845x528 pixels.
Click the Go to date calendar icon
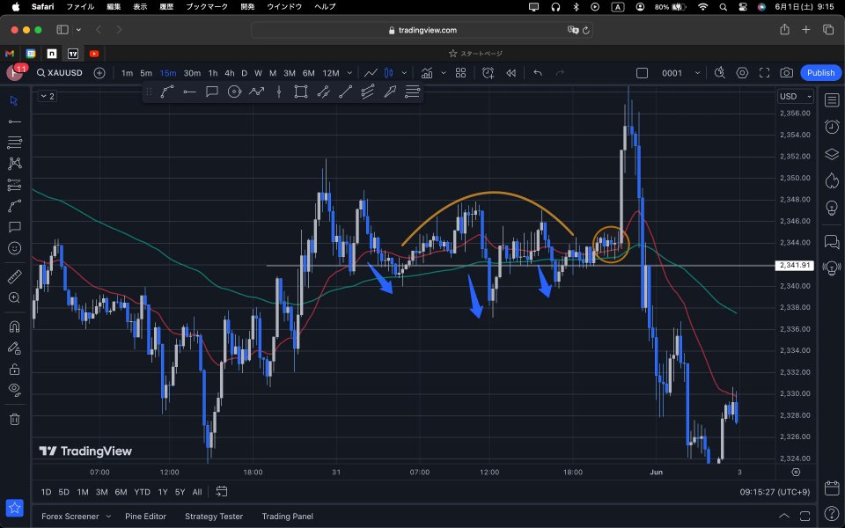pos(222,492)
